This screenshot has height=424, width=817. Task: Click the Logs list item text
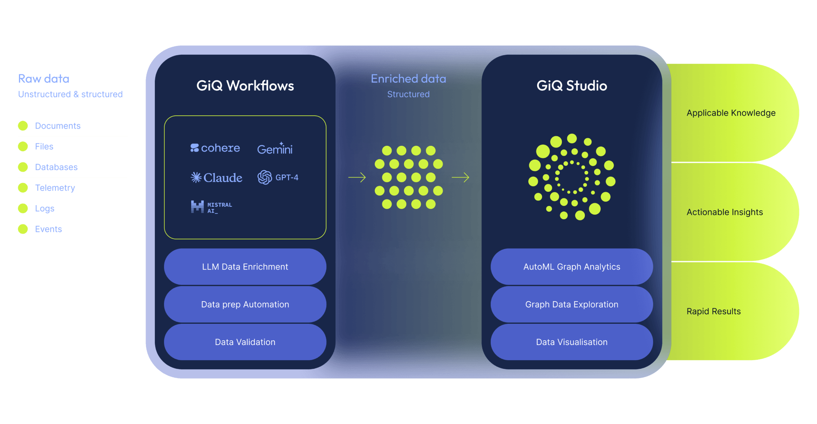tap(44, 208)
